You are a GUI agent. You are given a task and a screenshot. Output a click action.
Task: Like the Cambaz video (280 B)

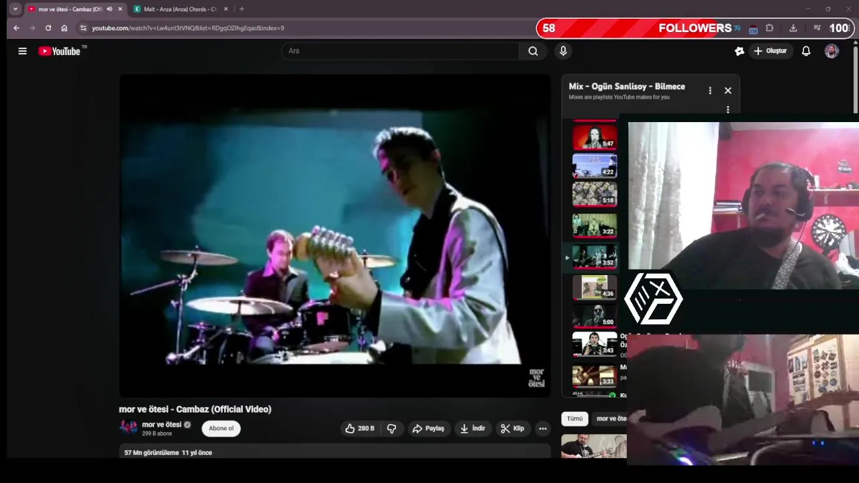tap(360, 429)
